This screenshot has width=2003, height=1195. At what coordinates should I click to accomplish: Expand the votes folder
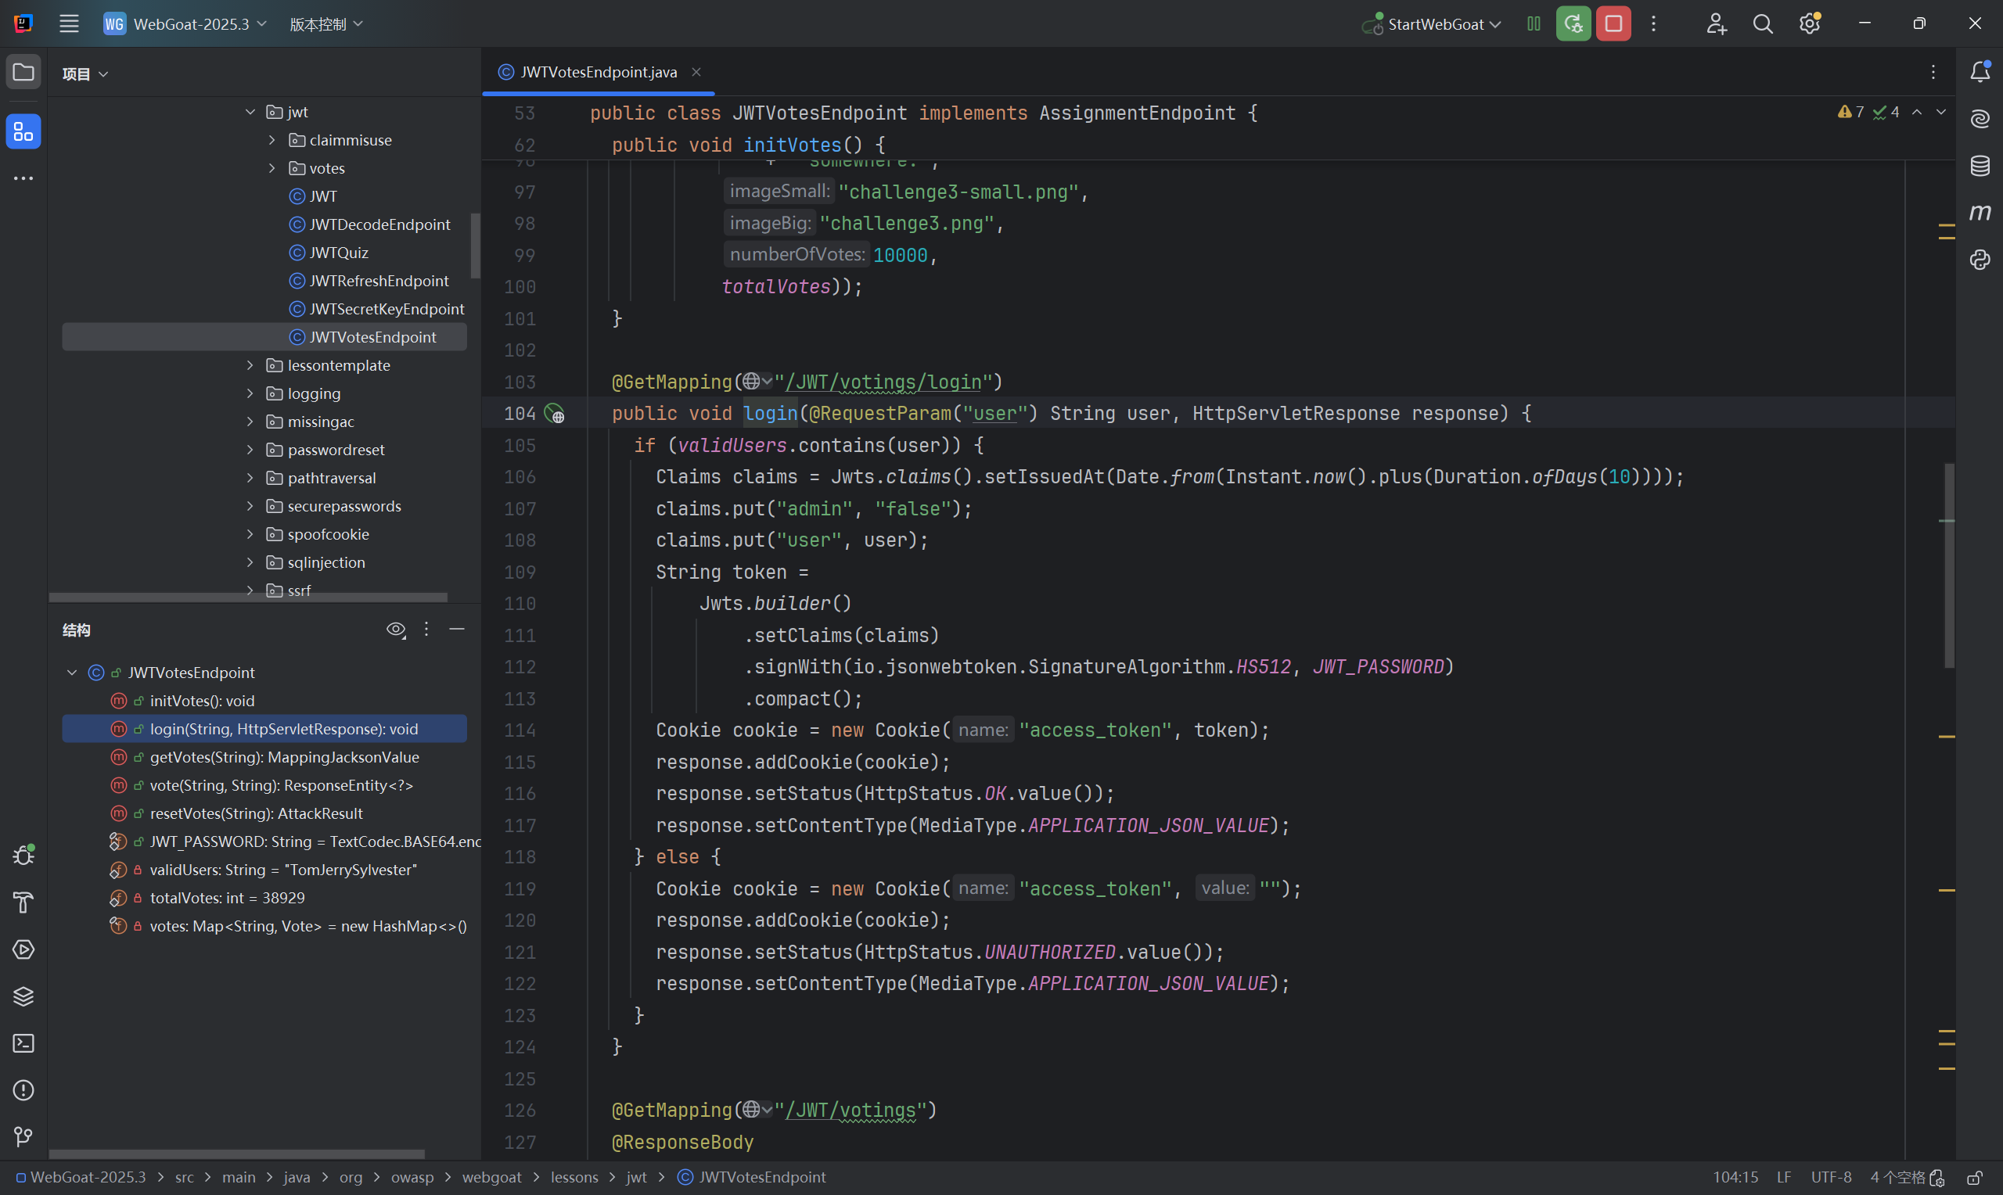(x=272, y=168)
